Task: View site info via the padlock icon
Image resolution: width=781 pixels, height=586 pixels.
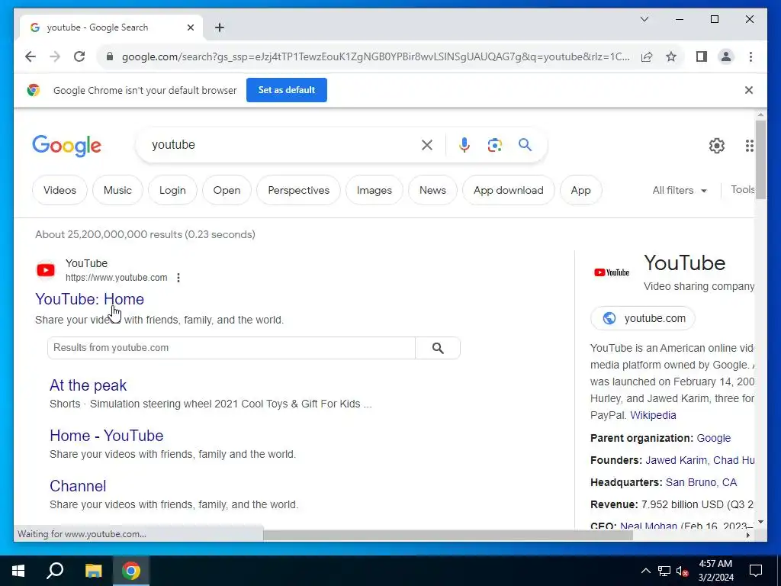Action: (110, 56)
